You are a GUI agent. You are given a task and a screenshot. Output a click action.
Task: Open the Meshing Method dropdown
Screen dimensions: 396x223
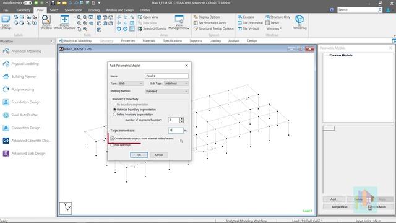pos(166,91)
